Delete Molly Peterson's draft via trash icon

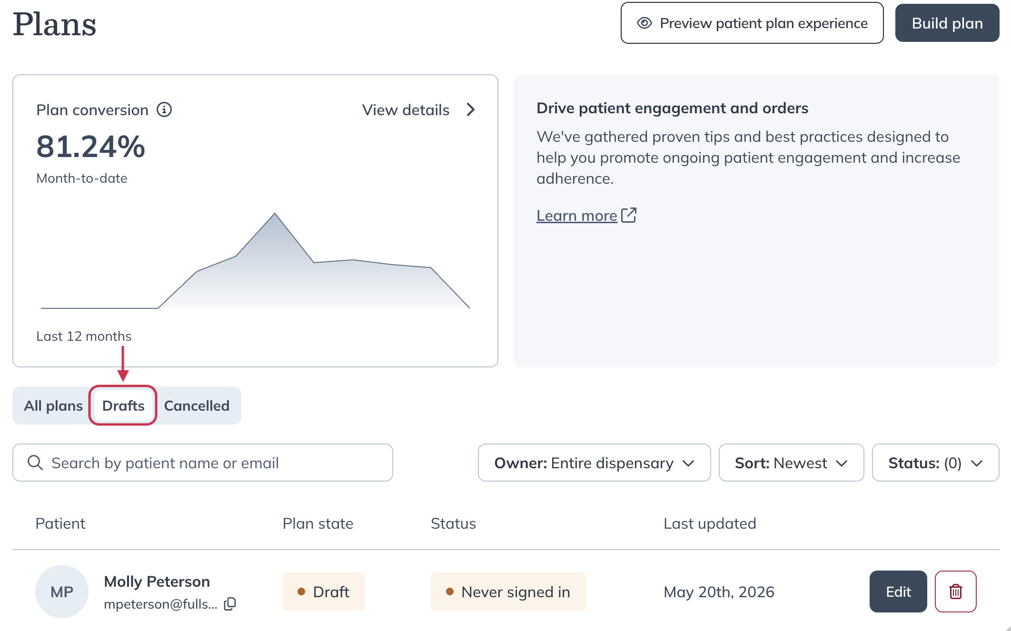tap(955, 592)
